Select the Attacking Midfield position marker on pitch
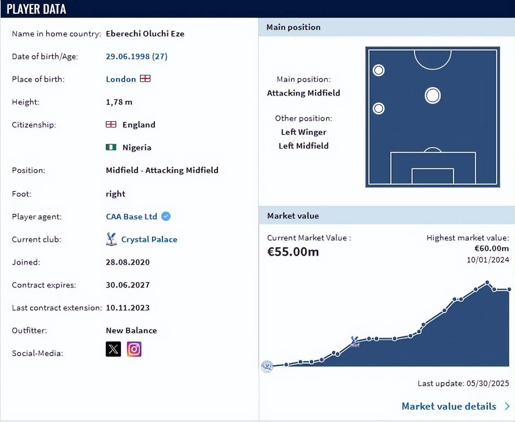Screen dimensions: 515x422 coord(432,96)
